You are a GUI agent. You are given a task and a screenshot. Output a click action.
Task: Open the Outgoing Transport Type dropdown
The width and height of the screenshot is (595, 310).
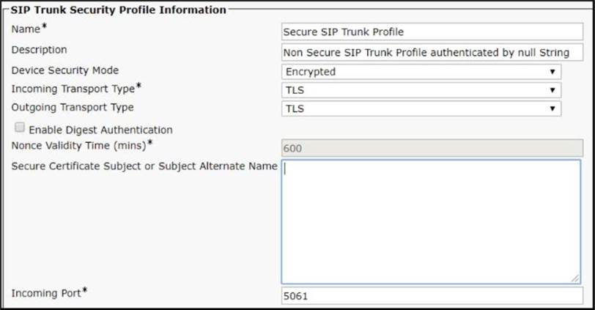421,108
